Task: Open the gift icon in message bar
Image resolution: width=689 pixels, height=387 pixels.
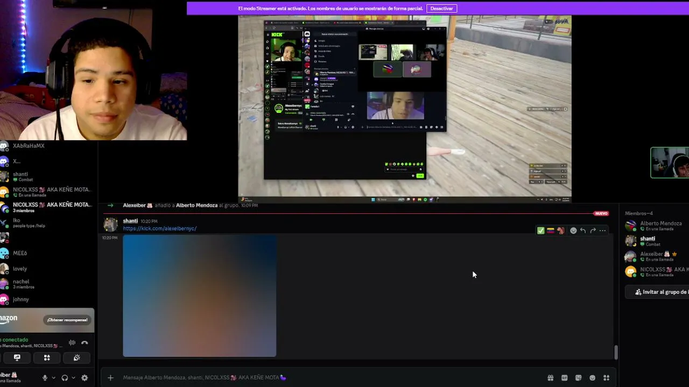Action: (550, 378)
